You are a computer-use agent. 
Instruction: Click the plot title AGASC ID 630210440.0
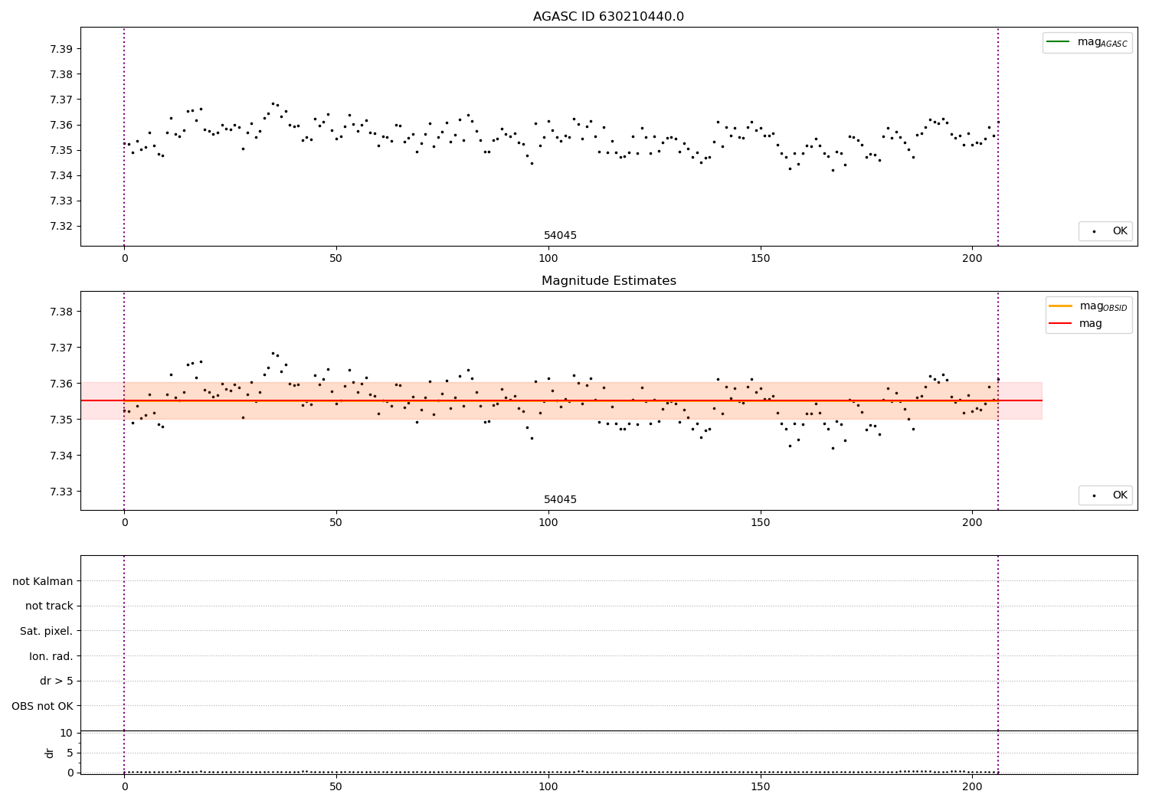click(x=608, y=17)
